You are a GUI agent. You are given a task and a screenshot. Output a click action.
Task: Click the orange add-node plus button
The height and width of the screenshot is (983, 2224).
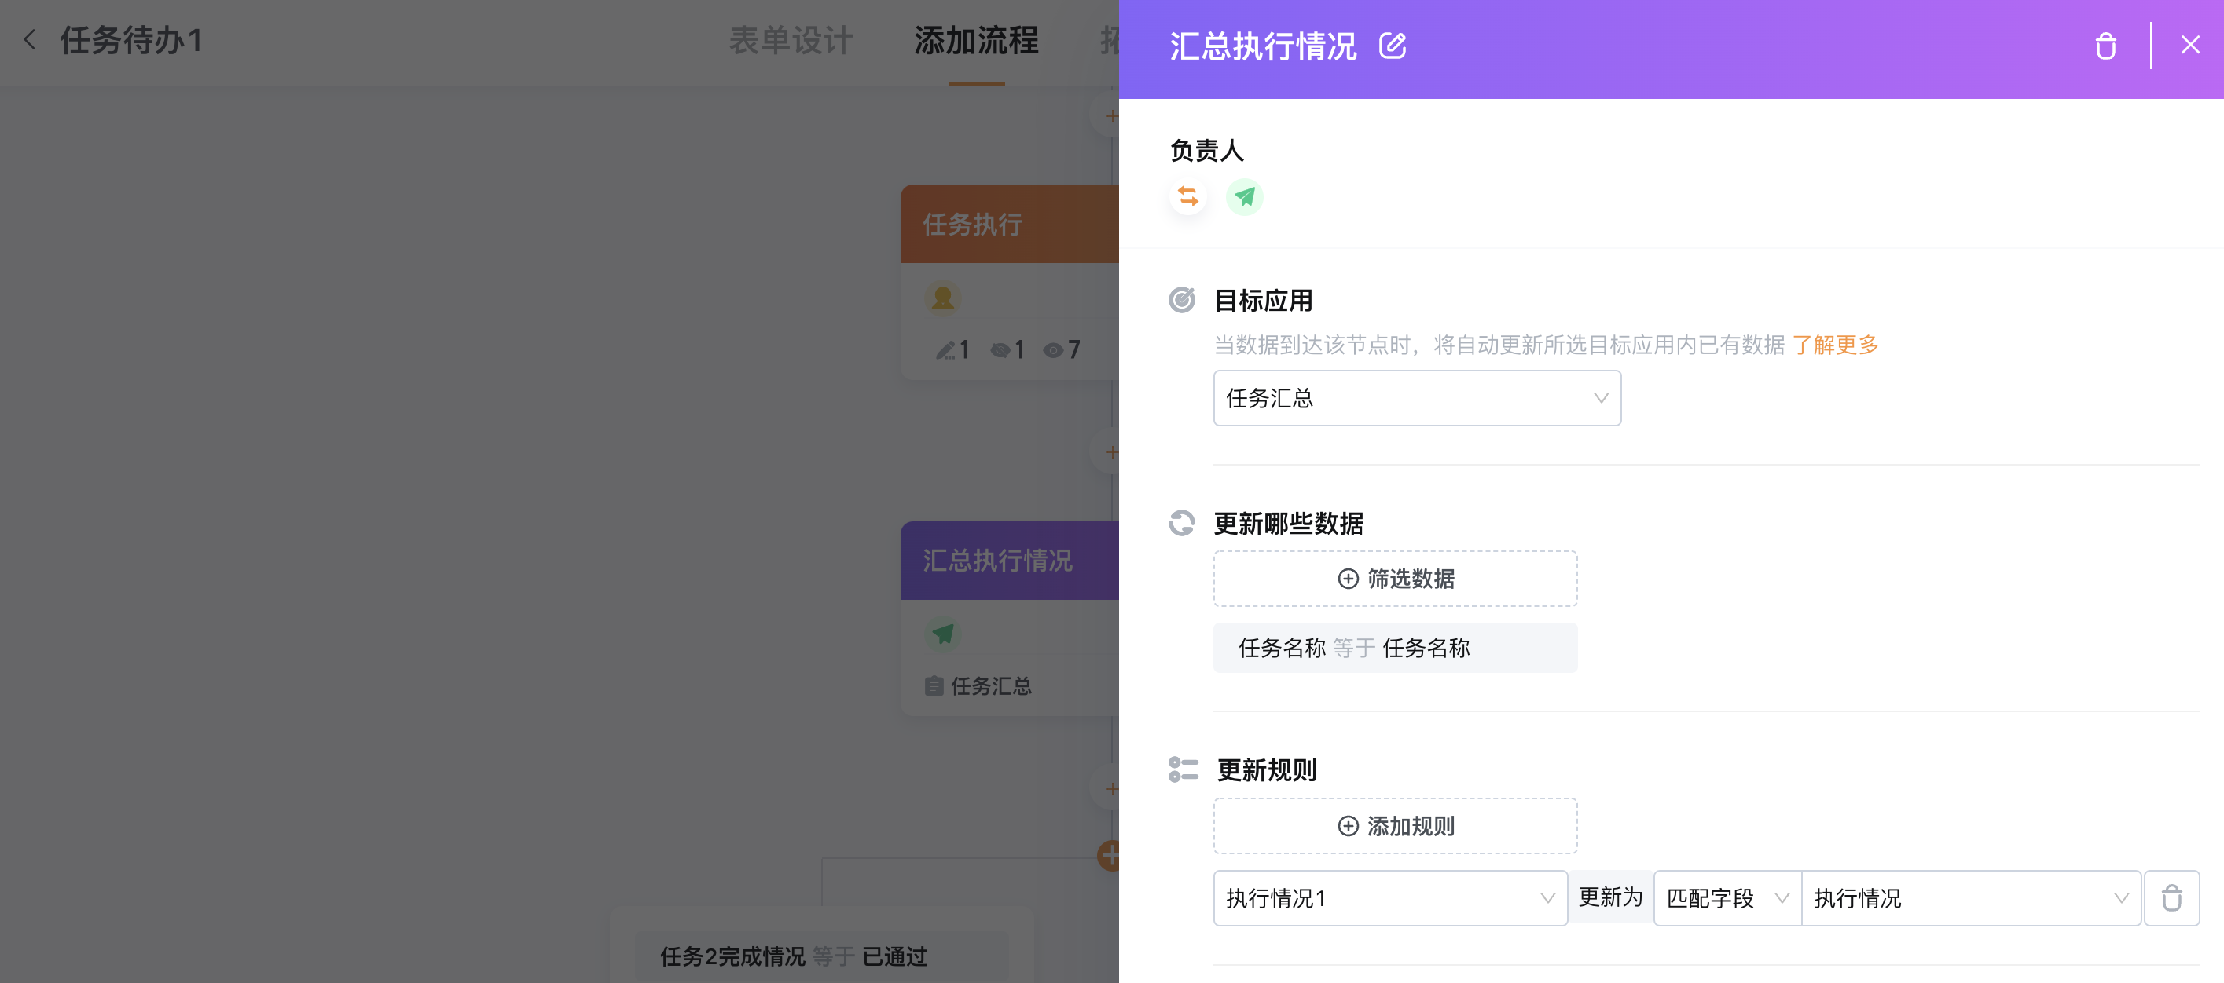(1109, 855)
